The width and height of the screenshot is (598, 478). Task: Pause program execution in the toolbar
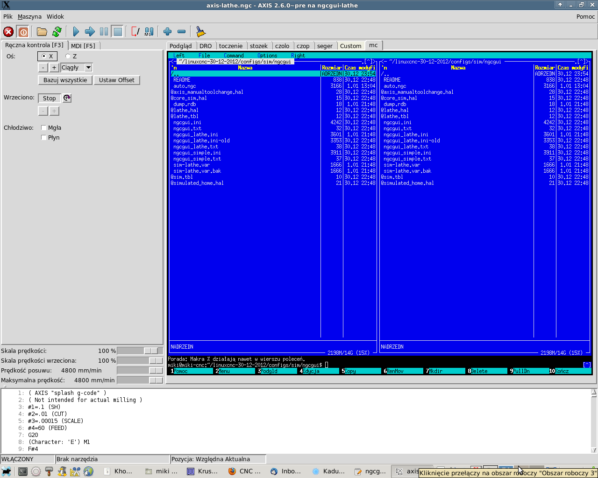click(104, 32)
